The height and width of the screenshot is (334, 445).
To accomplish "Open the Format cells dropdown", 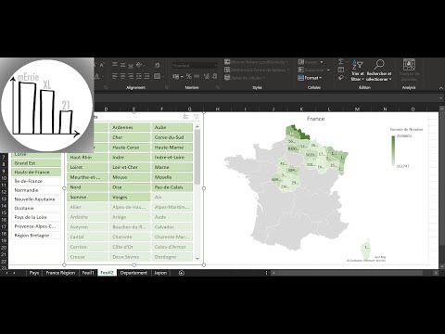I will [310, 78].
